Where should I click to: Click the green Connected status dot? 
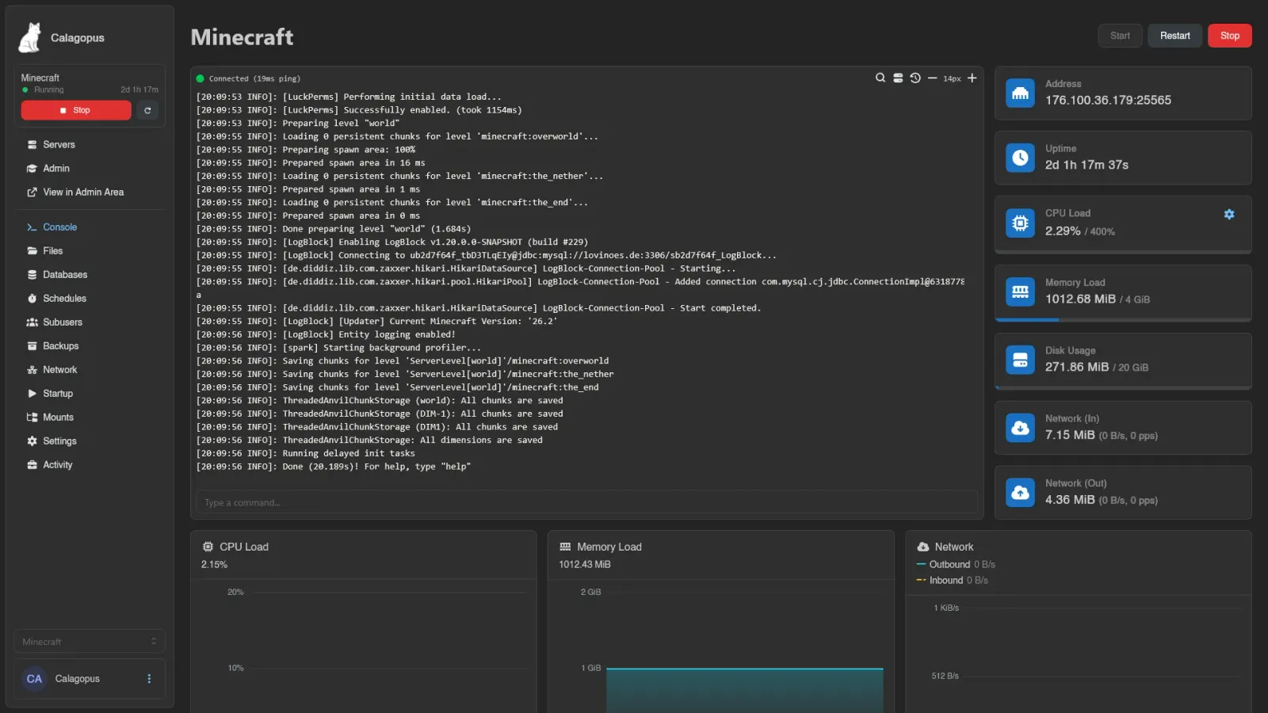tap(201, 78)
